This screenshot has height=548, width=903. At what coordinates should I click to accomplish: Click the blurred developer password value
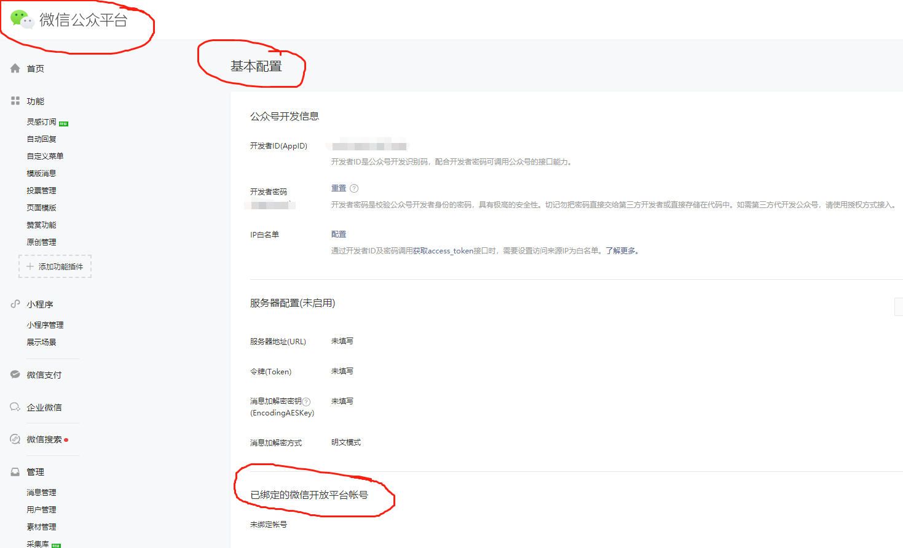(x=270, y=205)
